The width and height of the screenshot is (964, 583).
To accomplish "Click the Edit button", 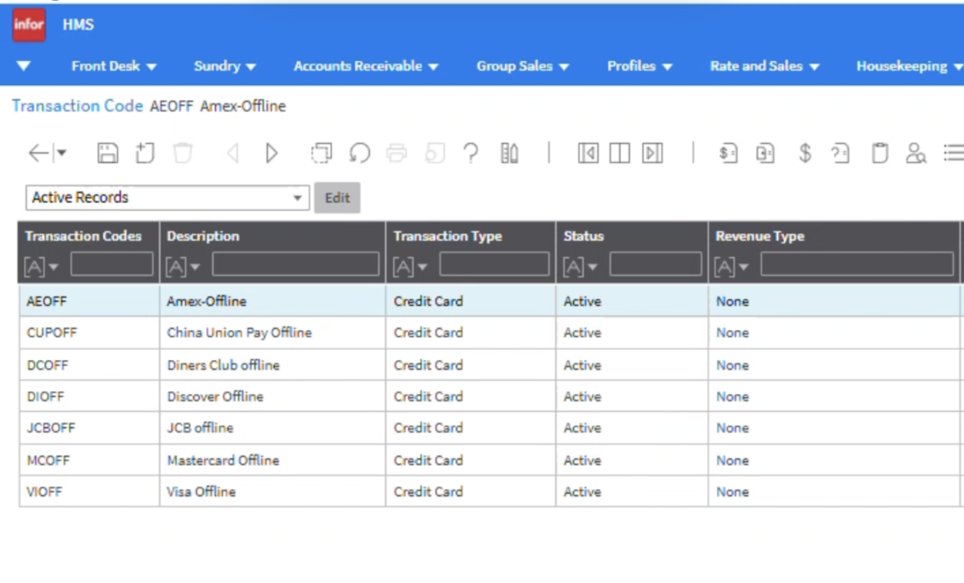I will [337, 198].
